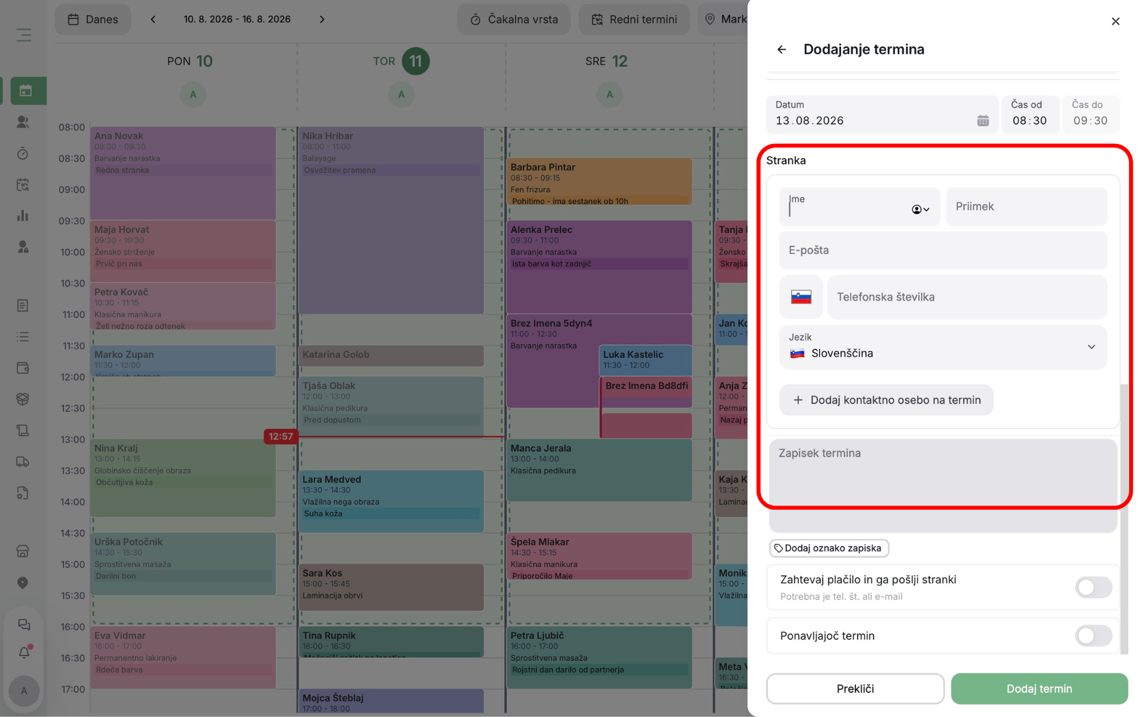Open the phone country flag selector
1147x717 pixels.
(x=801, y=297)
